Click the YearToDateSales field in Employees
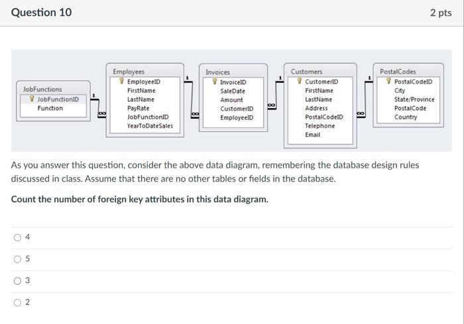The height and width of the screenshot is (324, 464). (x=150, y=126)
